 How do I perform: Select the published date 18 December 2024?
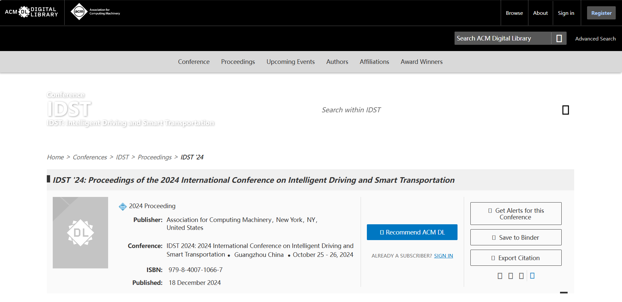click(x=195, y=283)
